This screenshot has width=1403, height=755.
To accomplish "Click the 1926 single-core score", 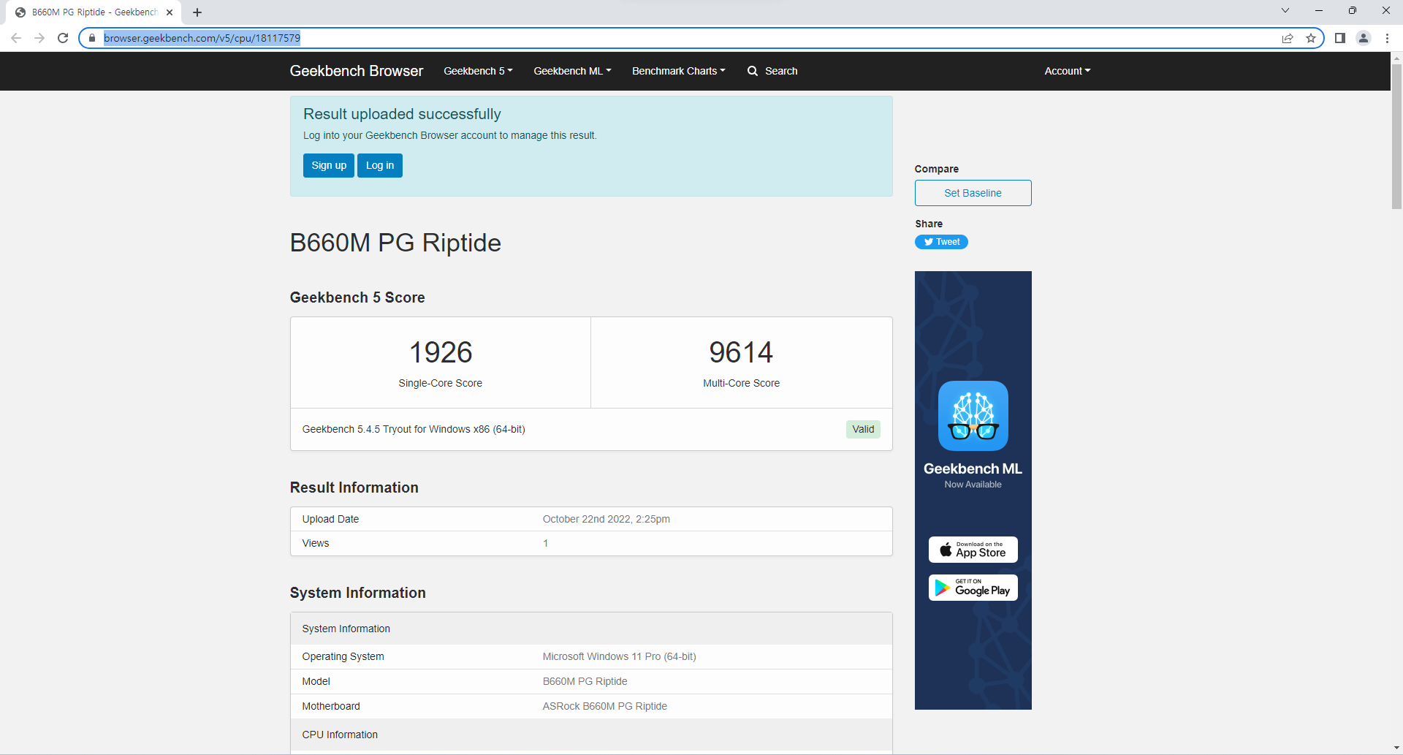I will tap(441, 352).
